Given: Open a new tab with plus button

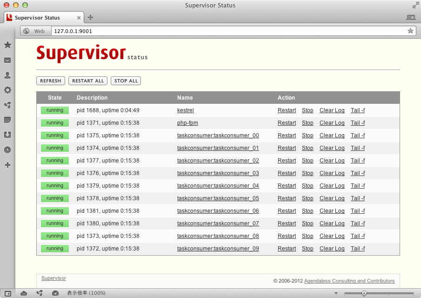Looking at the screenshot, I should 91,18.
